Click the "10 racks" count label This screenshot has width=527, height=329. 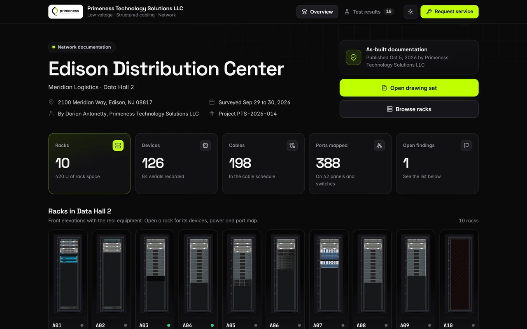(469, 220)
